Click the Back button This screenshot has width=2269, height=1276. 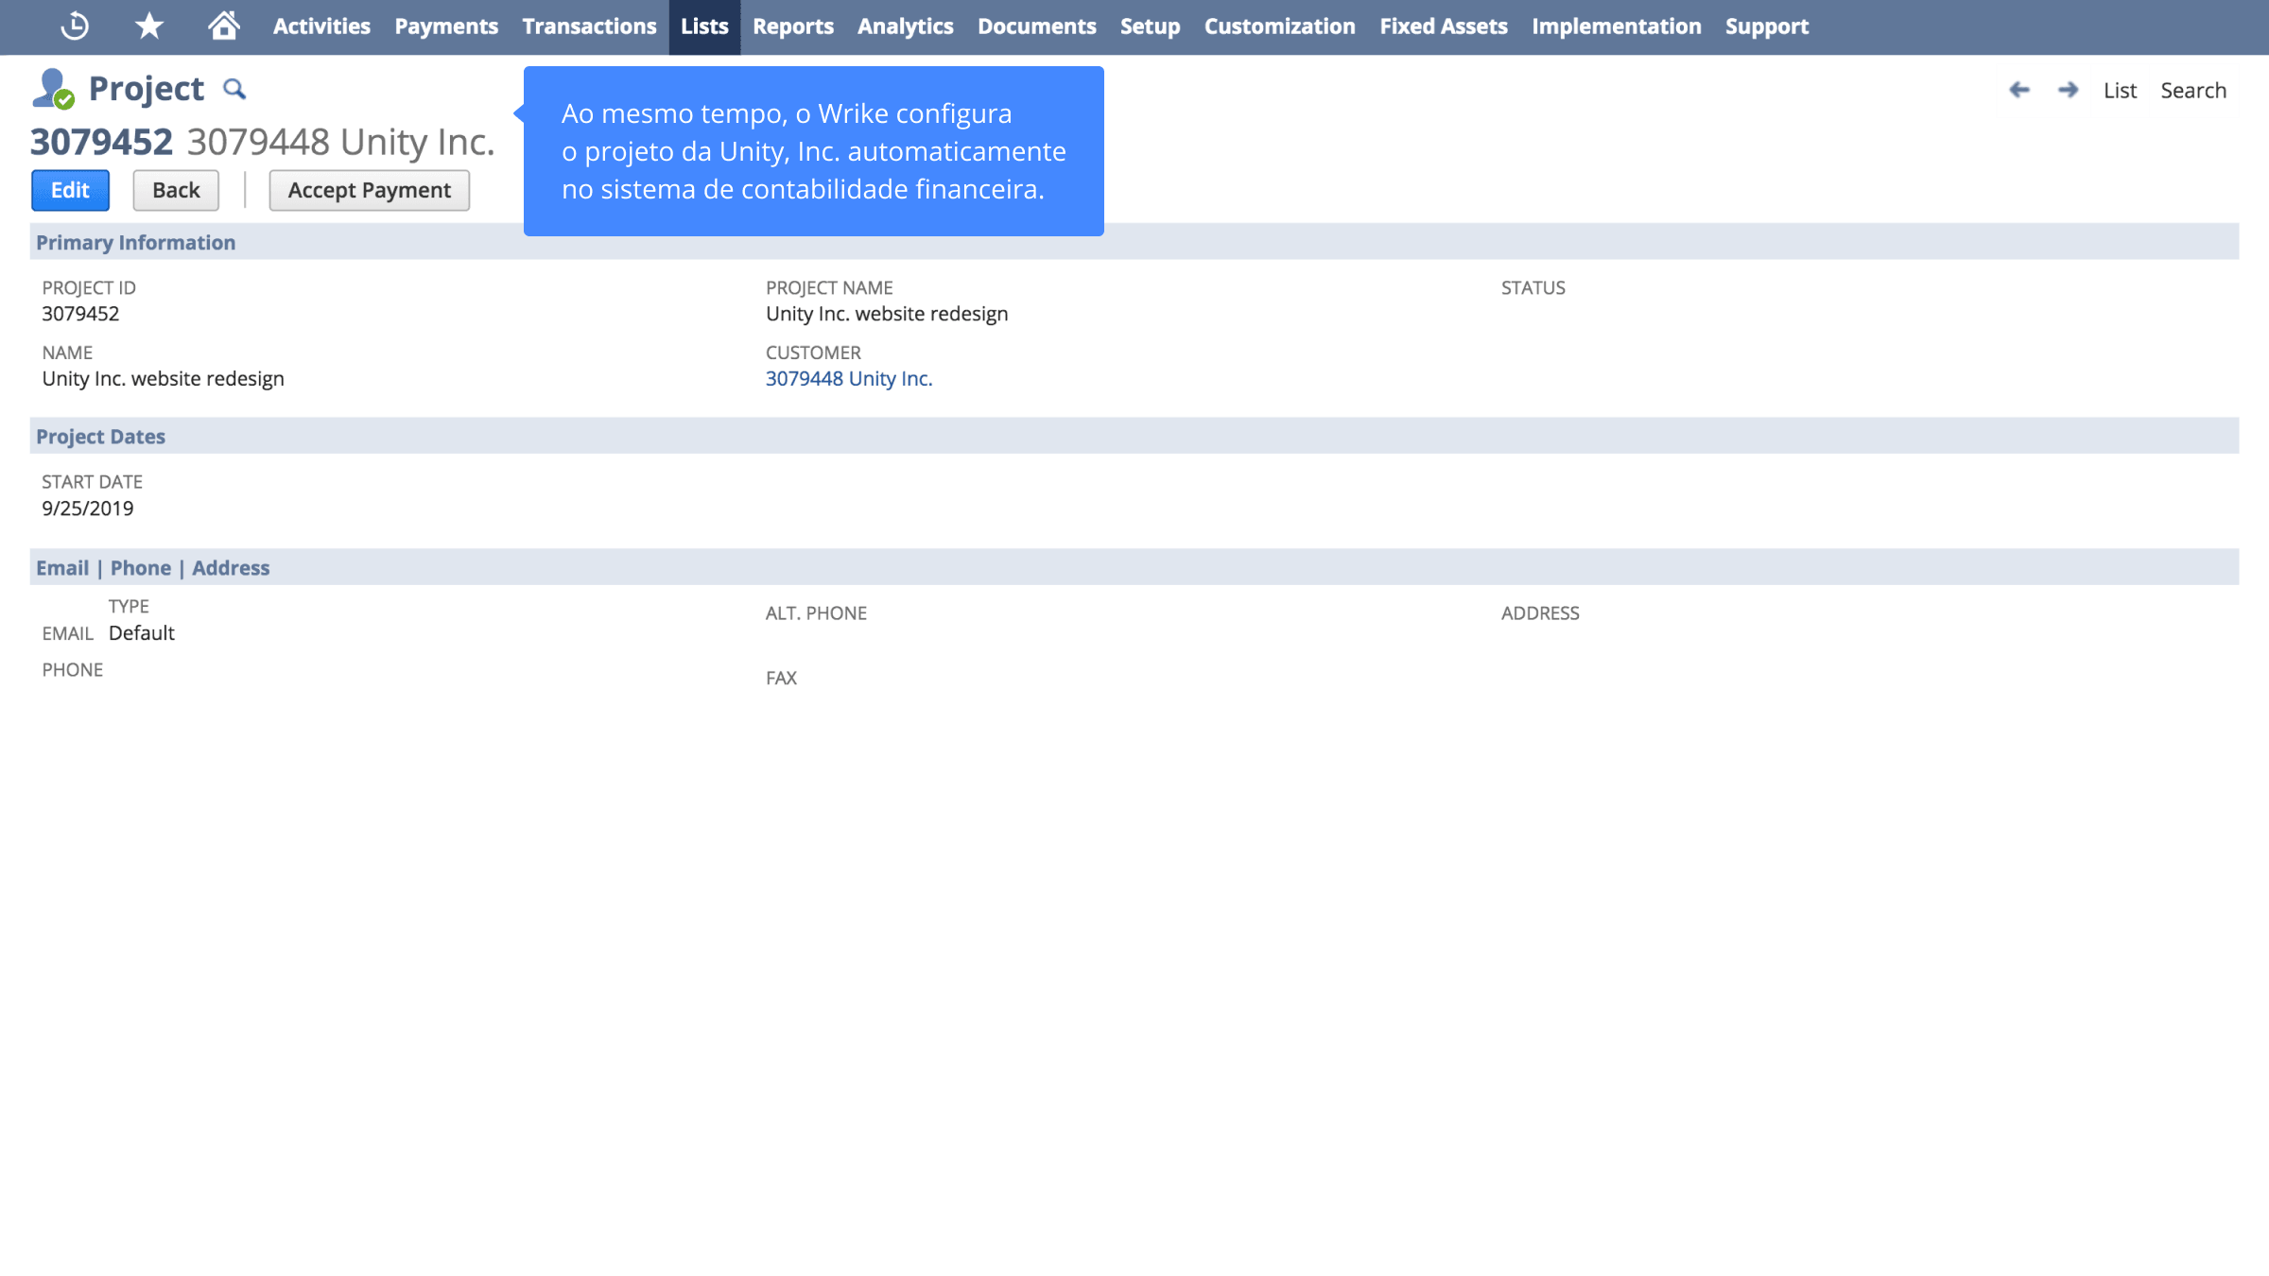[x=176, y=190]
